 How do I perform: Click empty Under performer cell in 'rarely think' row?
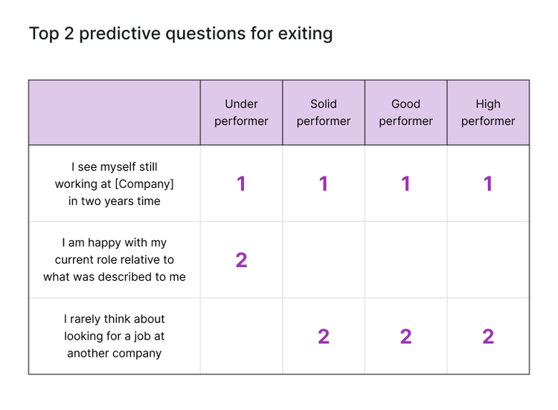coord(241,336)
